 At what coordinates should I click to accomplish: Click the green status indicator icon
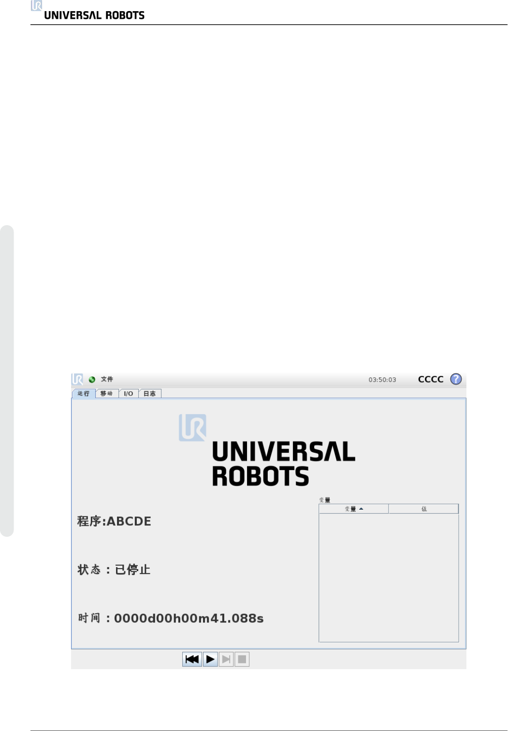[x=92, y=380]
